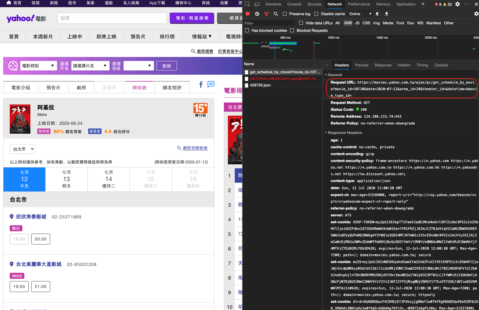This screenshot has height=310, width=479.
Task: Click the 查詢 button
Action: click(x=167, y=66)
